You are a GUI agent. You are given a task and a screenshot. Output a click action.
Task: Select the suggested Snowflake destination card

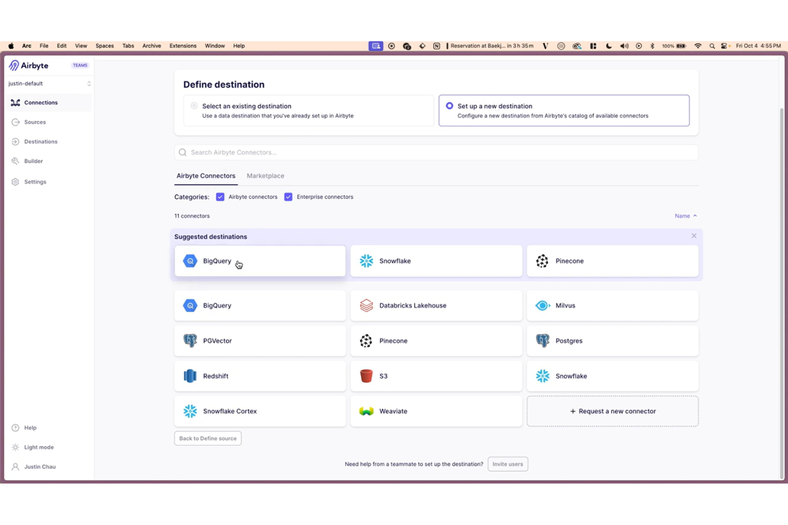click(436, 261)
